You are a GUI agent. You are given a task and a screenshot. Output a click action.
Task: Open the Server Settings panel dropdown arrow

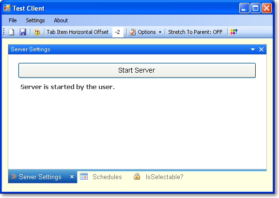[x=253, y=49]
